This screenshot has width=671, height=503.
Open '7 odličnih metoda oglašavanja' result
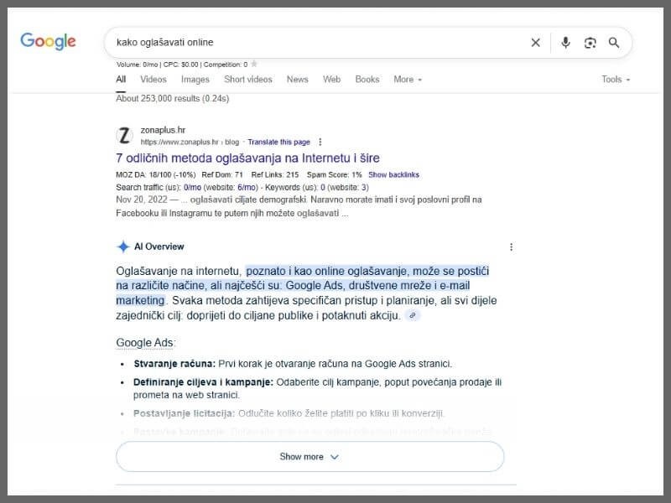click(247, 158)
